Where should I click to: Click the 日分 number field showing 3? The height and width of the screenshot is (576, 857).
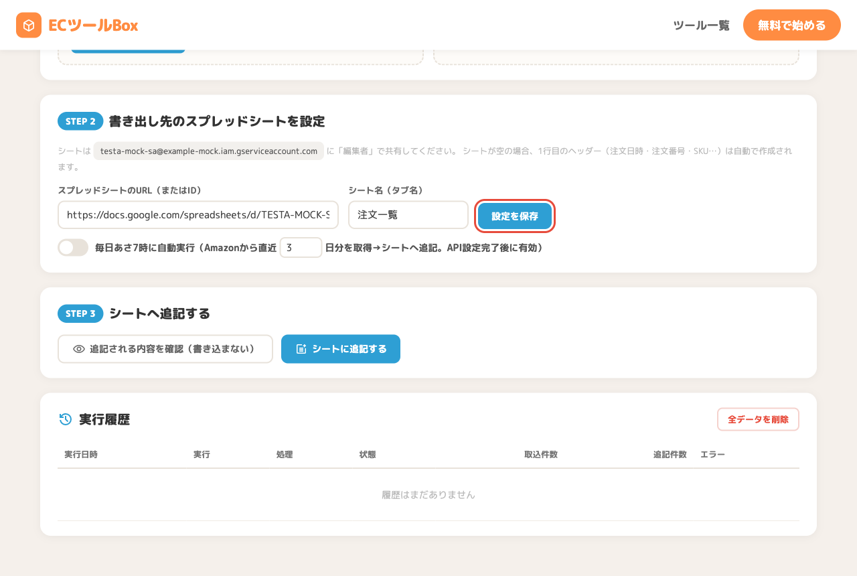pyautogui.click(x=301, y=248)
